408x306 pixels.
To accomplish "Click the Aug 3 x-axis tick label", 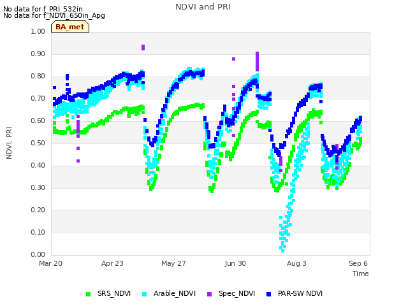I will point(296,263).
